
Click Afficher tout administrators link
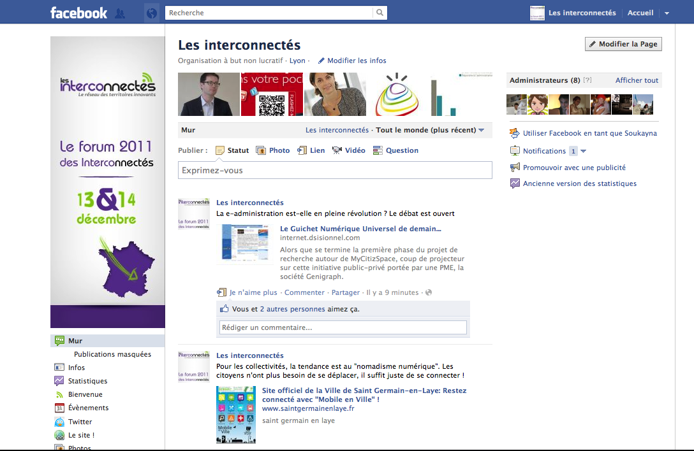click(x=637, y=80)
